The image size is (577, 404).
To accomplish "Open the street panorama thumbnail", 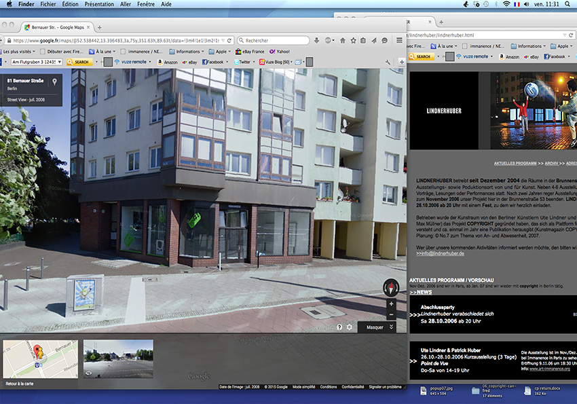I will coord(118,359).
